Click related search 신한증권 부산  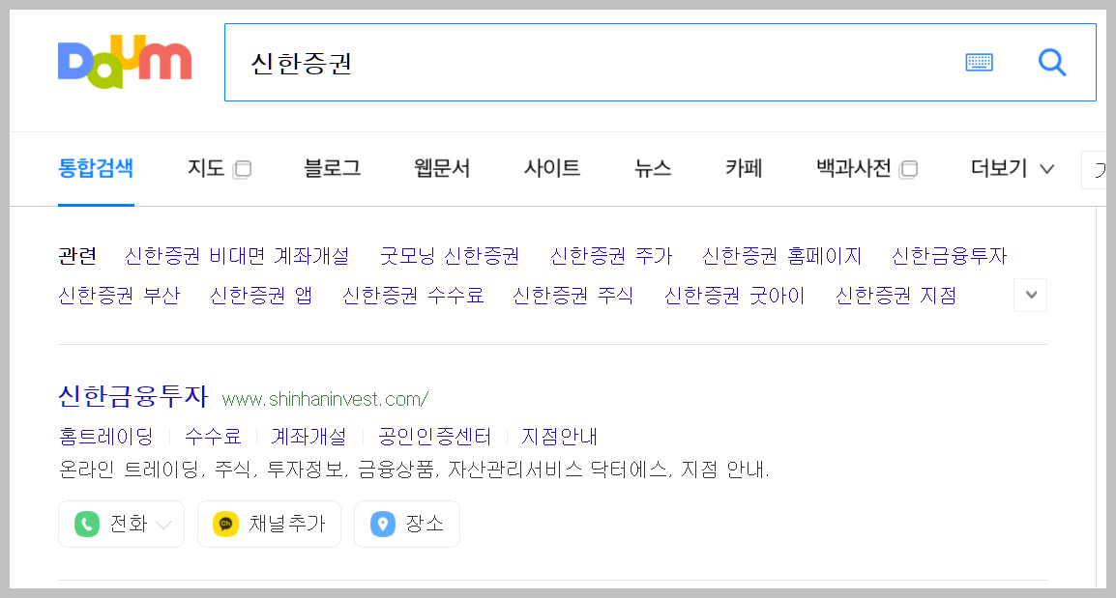pyautogui.click(x=119, y=295)
